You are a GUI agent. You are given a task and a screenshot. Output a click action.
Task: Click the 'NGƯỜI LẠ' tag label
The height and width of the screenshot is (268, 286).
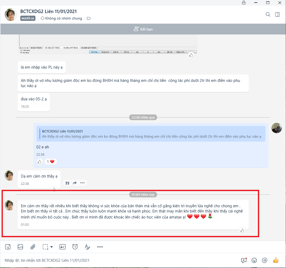pos(28,19)
